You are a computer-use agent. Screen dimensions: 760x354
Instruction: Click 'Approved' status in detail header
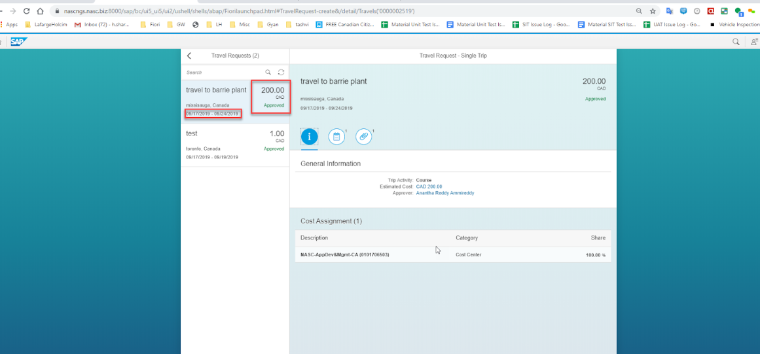pyautogui.click(x=595, y=99)
